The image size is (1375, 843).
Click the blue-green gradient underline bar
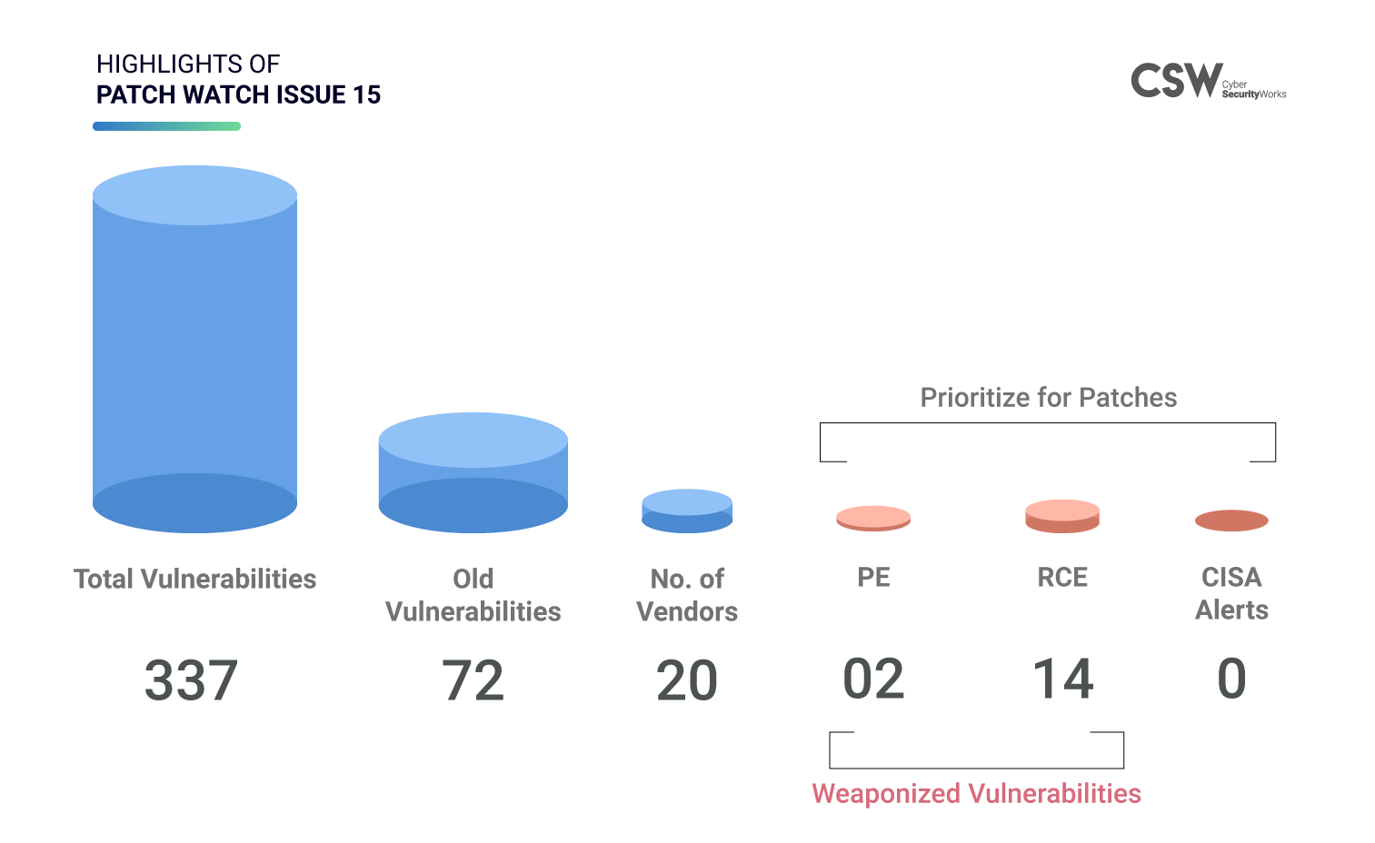166,126
